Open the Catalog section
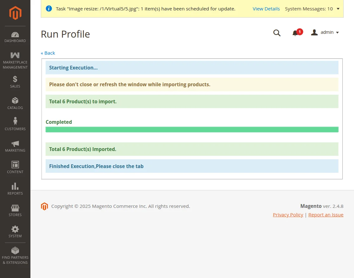 (15, 103)
